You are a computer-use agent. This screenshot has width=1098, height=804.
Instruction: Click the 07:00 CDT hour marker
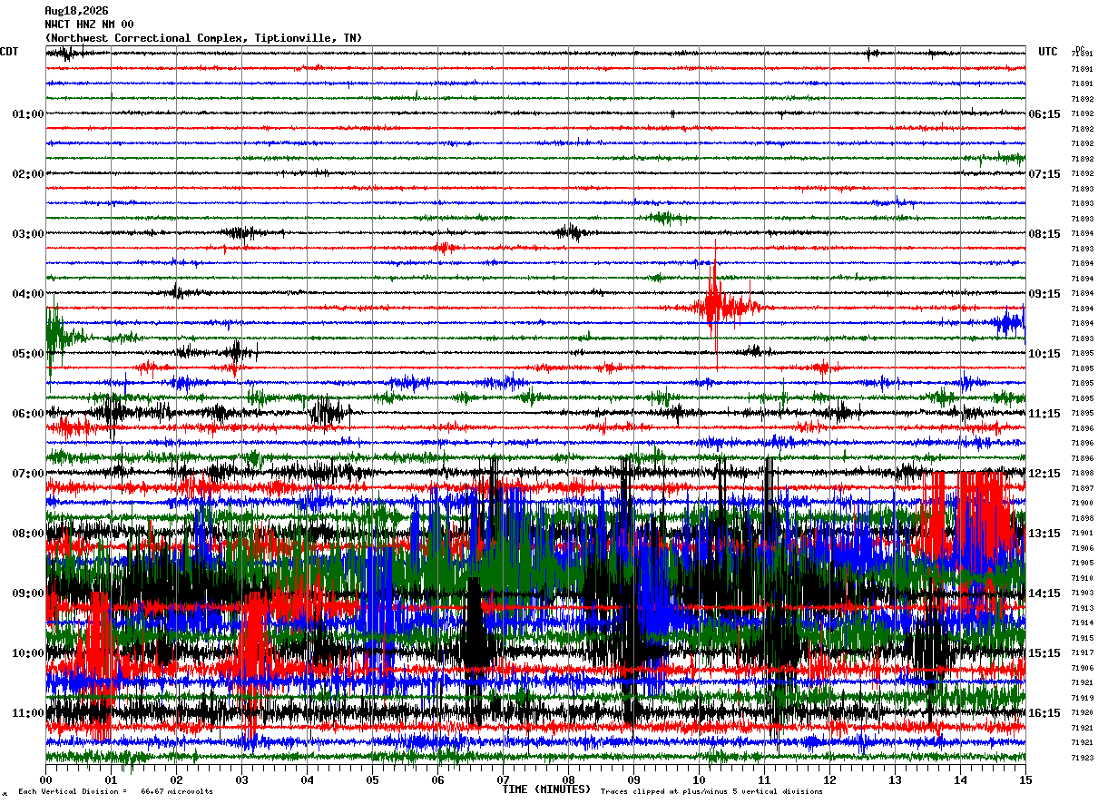[28, 474]
